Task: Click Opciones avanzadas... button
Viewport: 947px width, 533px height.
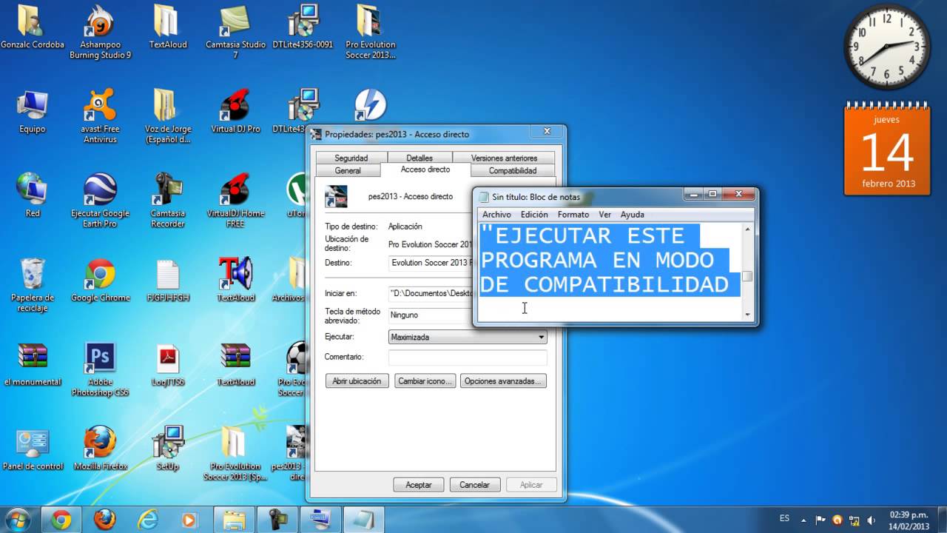Action: point(503,381)
